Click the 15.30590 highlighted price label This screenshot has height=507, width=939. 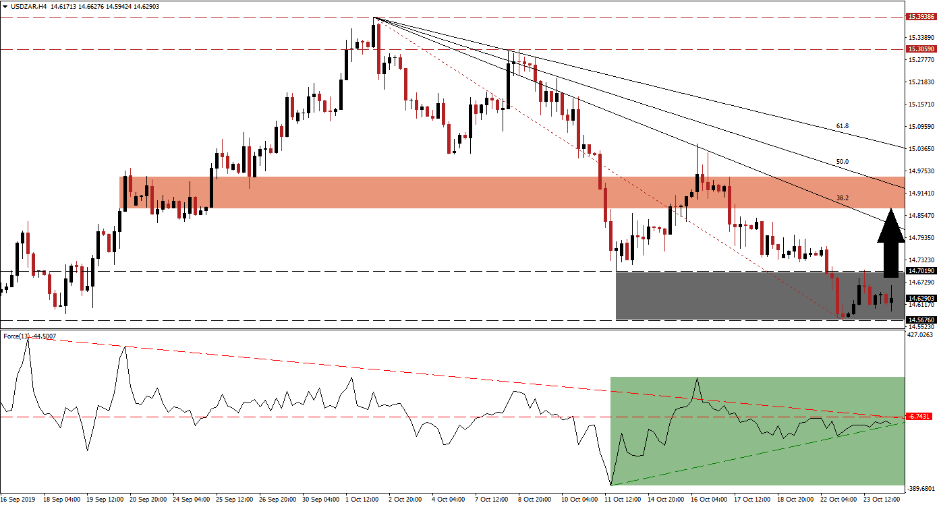point(922,49)
